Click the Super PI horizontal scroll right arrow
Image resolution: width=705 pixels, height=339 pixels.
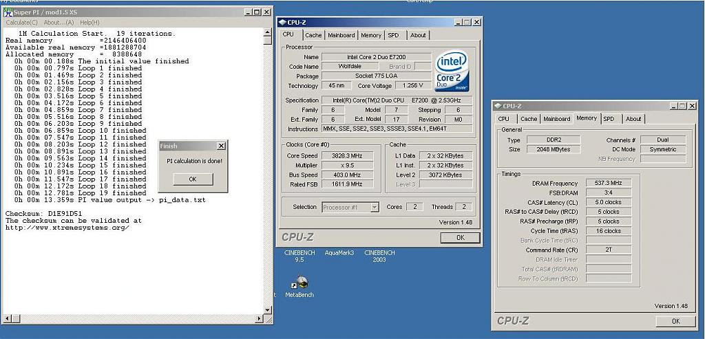coord(259,318)
